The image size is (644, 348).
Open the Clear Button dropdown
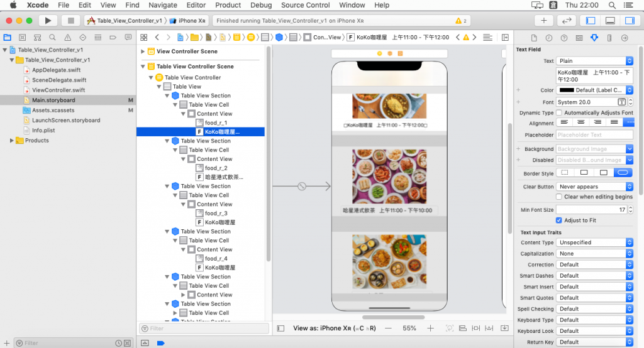tap(594, 187)
